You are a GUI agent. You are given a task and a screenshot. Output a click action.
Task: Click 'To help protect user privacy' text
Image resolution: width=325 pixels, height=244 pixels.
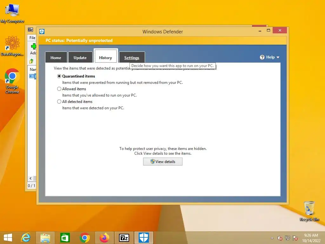pos(163,149)
